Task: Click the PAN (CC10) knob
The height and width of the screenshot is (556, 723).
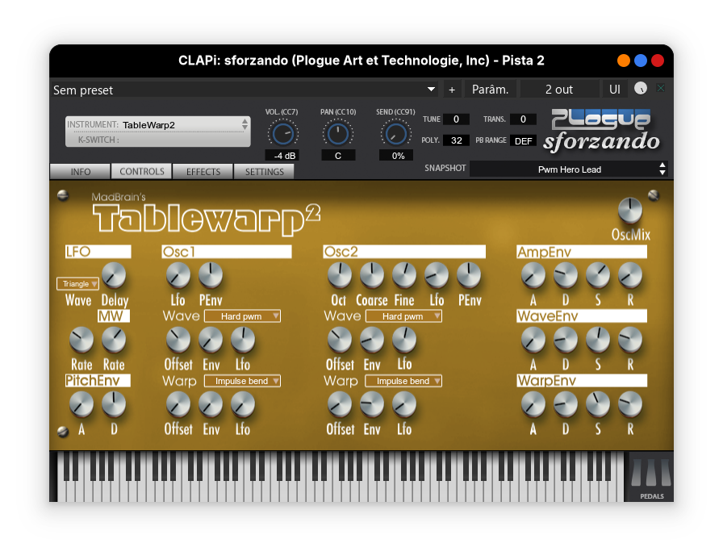Action: tap(337, 133)
